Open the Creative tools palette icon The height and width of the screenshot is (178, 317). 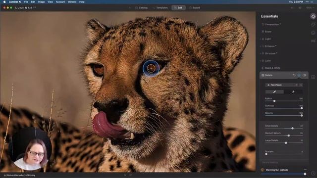(313, 25)
